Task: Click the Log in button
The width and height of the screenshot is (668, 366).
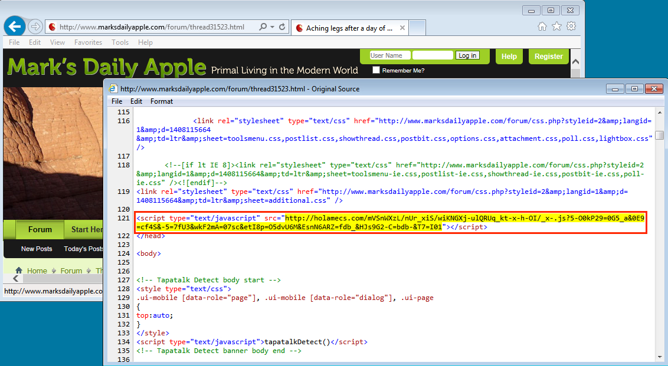Action: click(467, 55)
